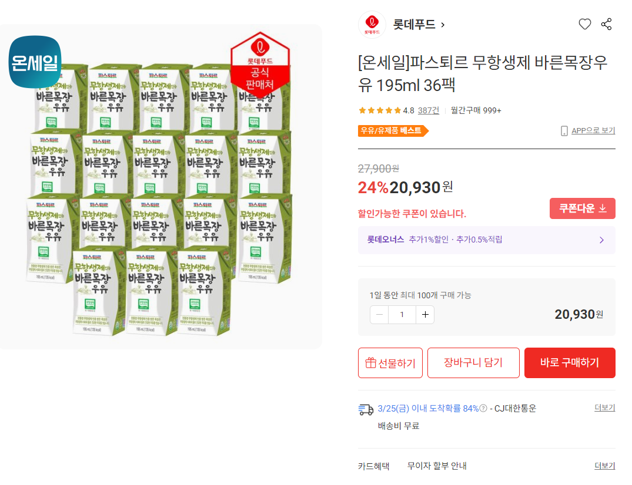Click the 쿠폰다운 coupon download button

[x=583, y=208]
